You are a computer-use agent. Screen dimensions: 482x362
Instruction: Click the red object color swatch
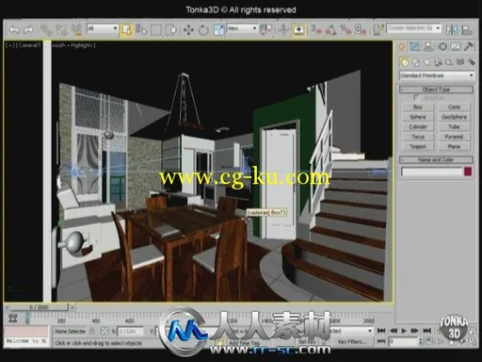pyautogui.click(x=468, y=172)
